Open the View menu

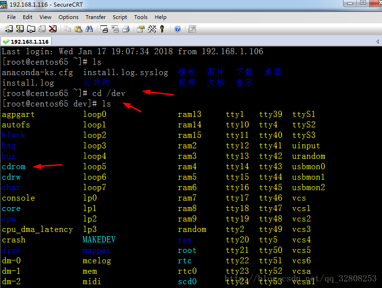pyautogui.click(x=45, y=17)
